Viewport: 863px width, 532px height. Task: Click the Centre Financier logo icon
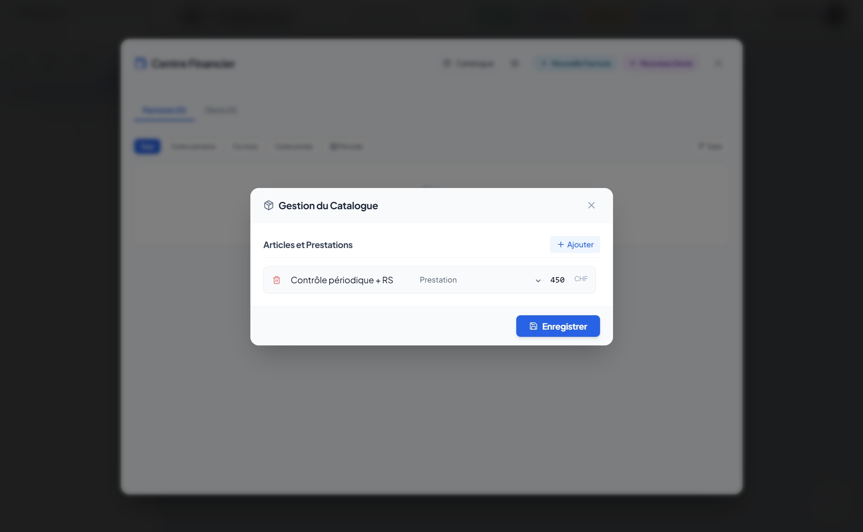(x=140, y=64)
